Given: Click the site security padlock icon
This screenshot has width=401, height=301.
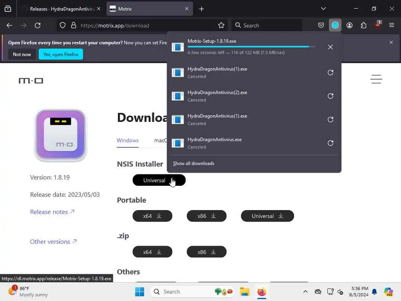Looking at the screenshot, I should click(x=74, y=25).
